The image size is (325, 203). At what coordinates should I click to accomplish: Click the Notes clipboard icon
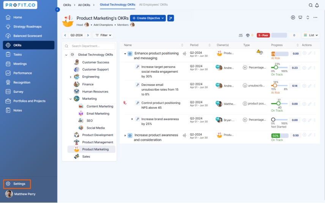point(8,110)
